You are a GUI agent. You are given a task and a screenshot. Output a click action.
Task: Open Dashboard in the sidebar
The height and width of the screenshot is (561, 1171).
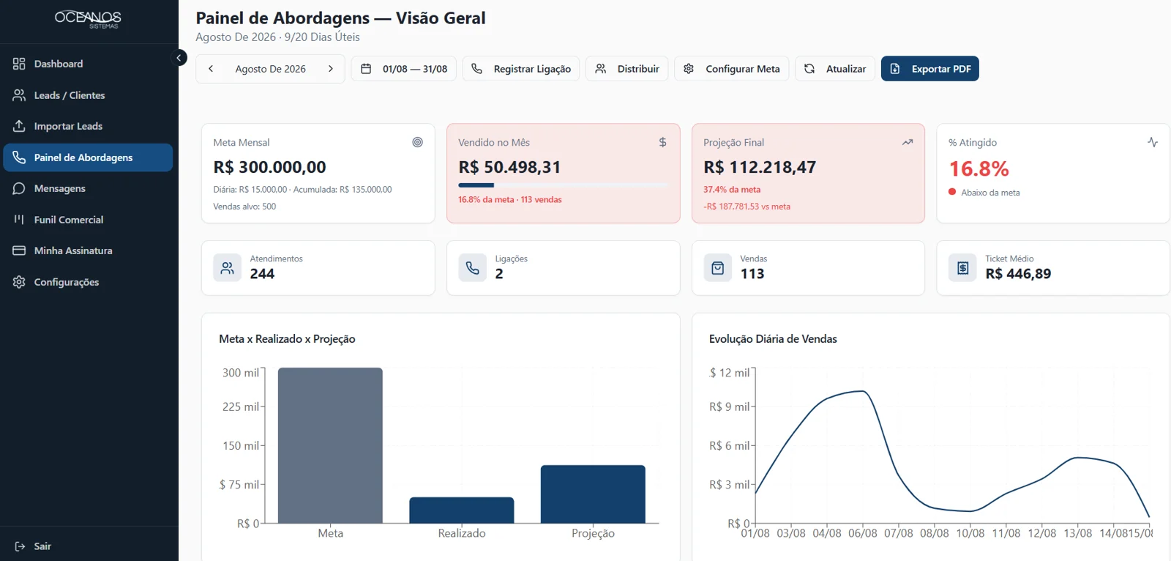pos(88,64)
